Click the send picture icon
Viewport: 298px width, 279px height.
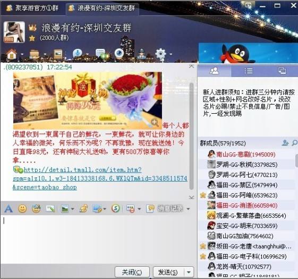click(x=65, y=209)
